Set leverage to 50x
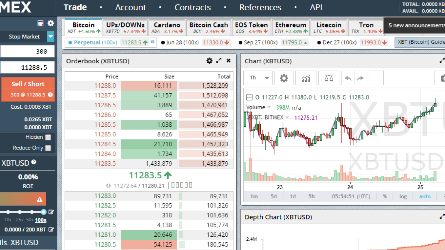Viewport: 445px width, 250px height. [30, 220]
